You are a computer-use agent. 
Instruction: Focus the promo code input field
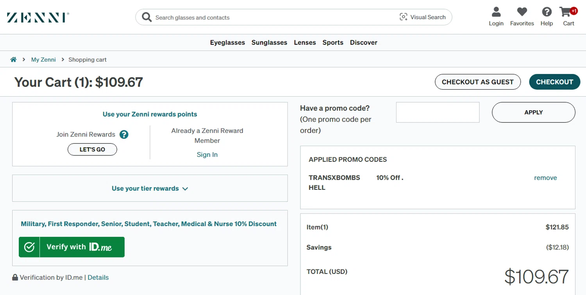click(438, 112)
